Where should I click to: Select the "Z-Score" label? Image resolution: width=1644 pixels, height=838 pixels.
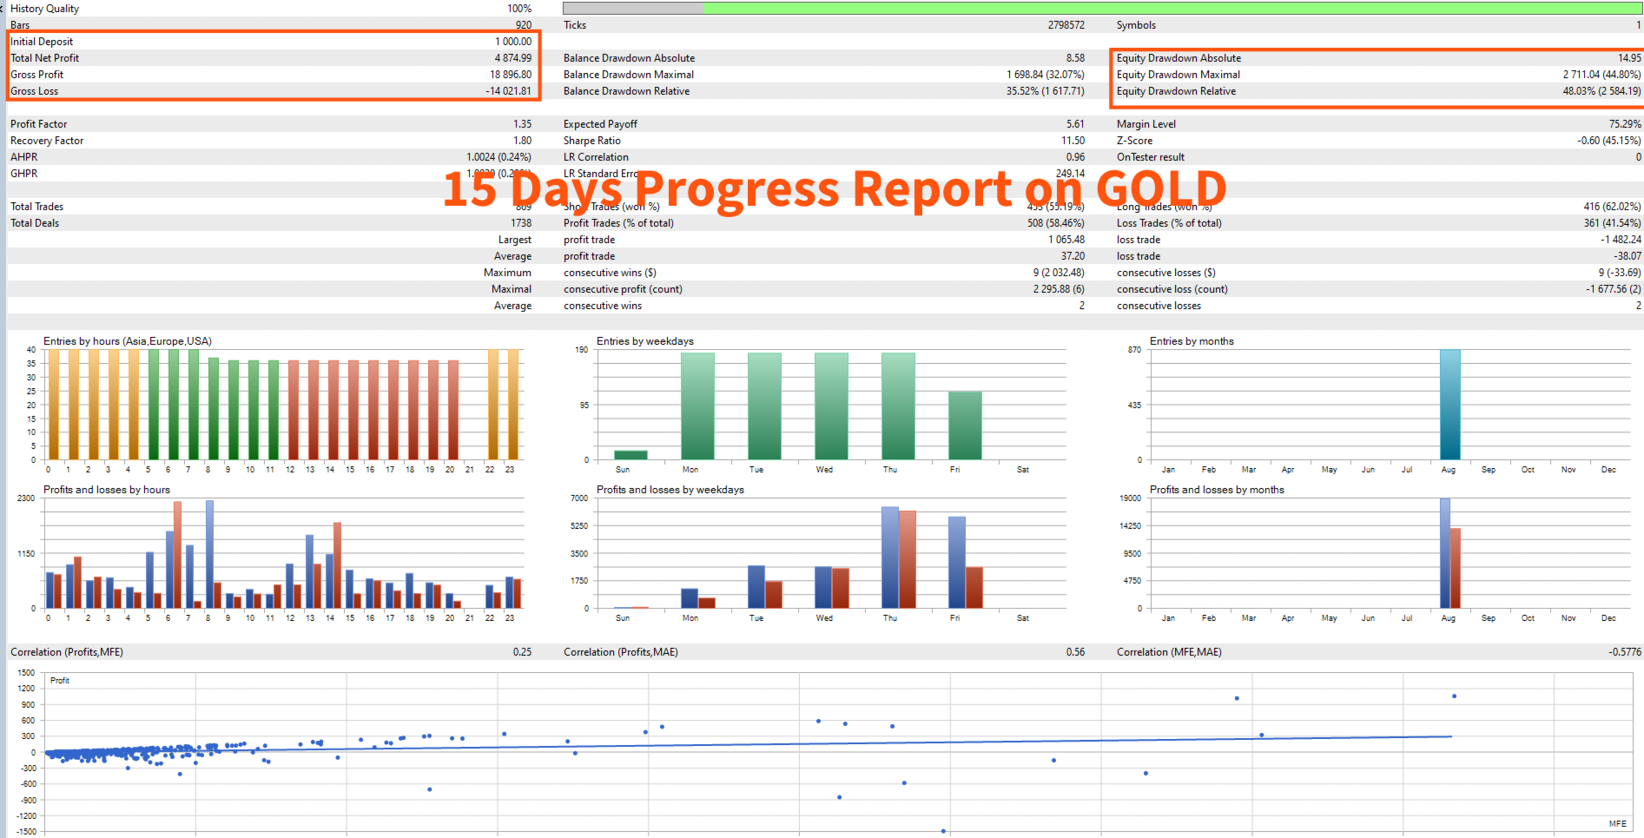(x=1135, y=141)
